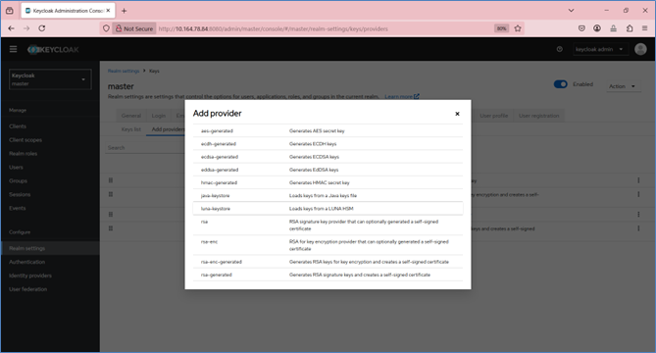
Task: Click 'Generates AES secret key' description
Action: click(317, 131)
